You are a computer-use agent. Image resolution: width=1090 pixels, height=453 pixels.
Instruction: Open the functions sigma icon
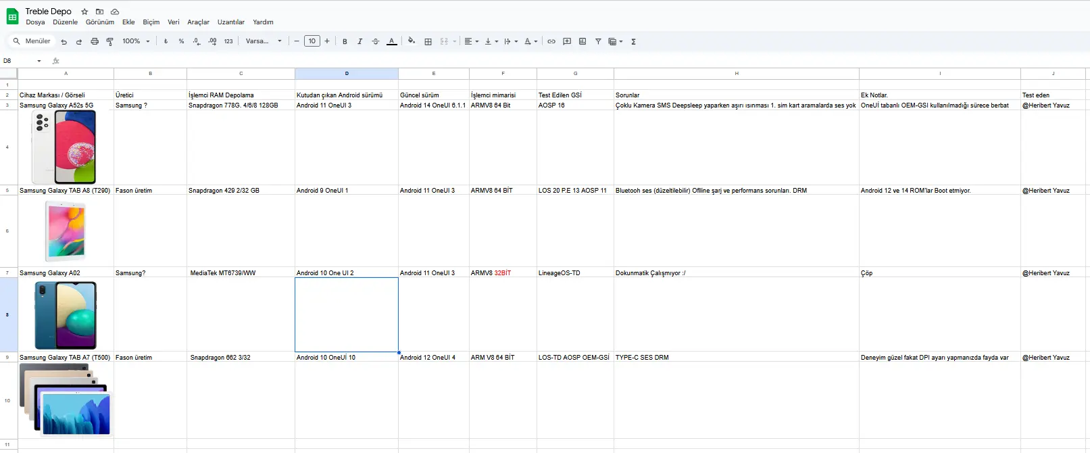pos(633,41)
